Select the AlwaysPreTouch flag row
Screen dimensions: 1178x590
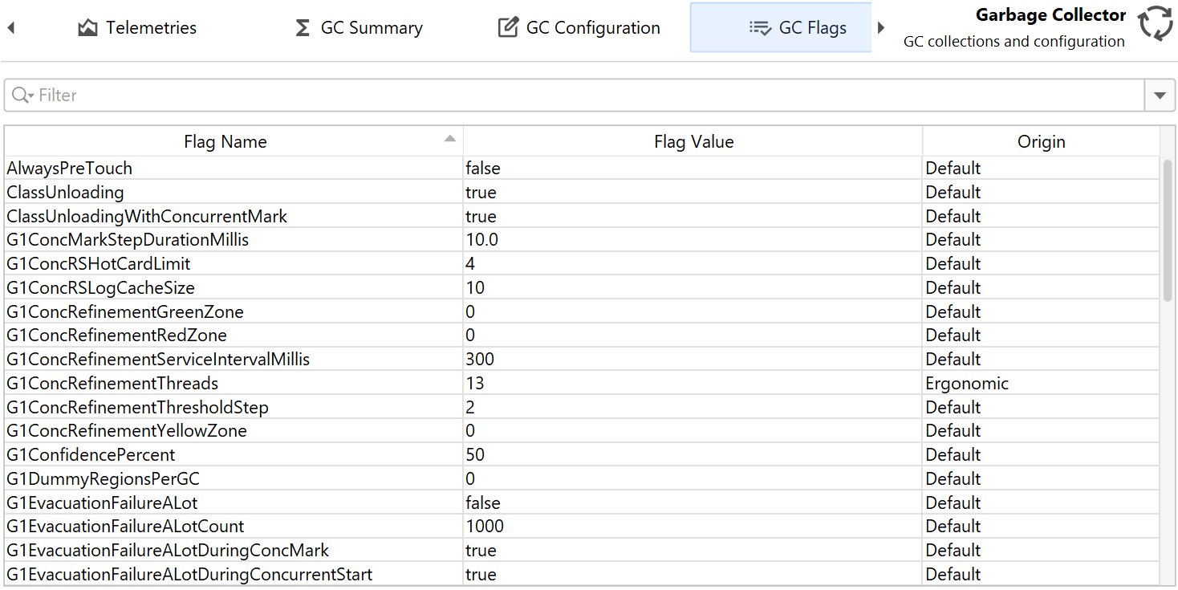pyautogui.click(x=70, y=169)
